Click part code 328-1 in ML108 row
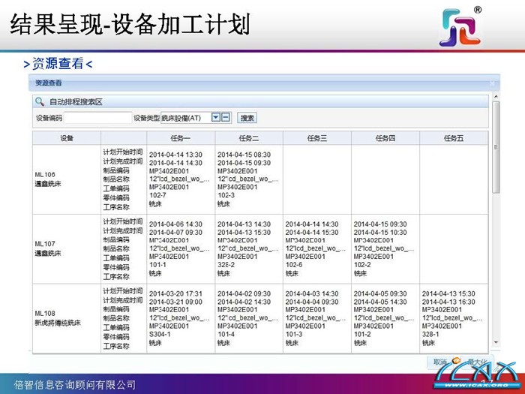 (x=430, y=335)
